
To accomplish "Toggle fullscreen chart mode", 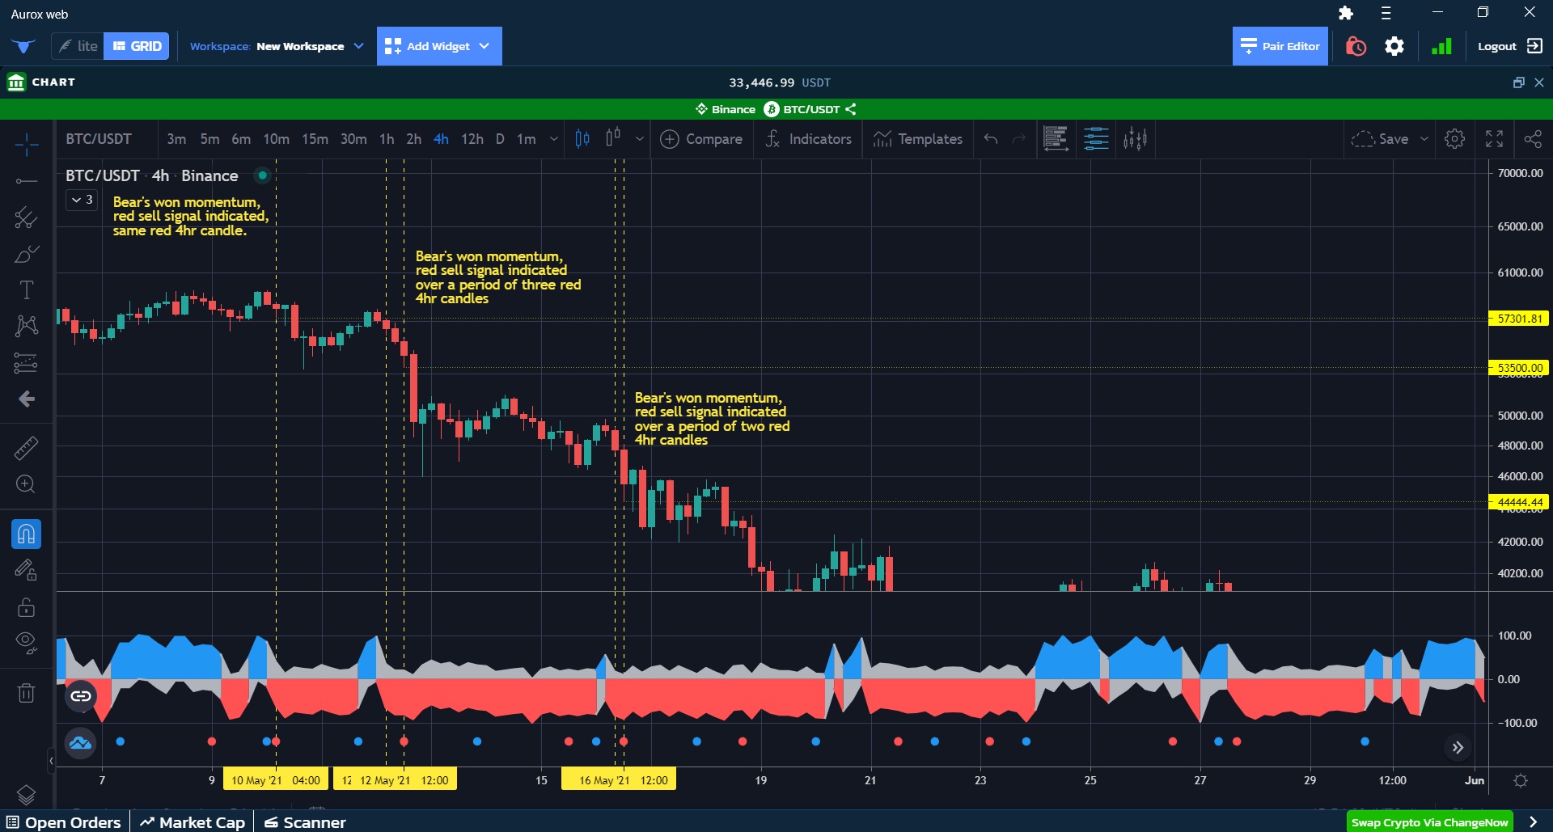I will [1495, 139].
